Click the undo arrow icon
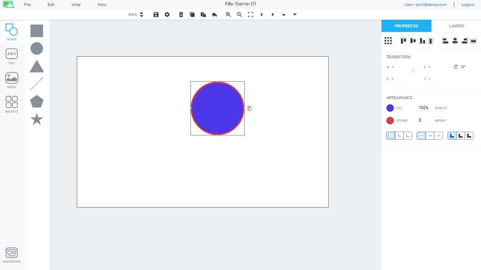The image size is (481, 270). (214, 14)
